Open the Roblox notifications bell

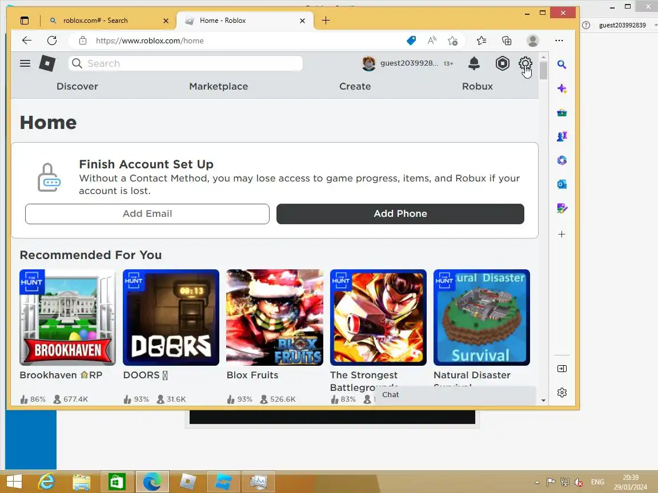474,63
